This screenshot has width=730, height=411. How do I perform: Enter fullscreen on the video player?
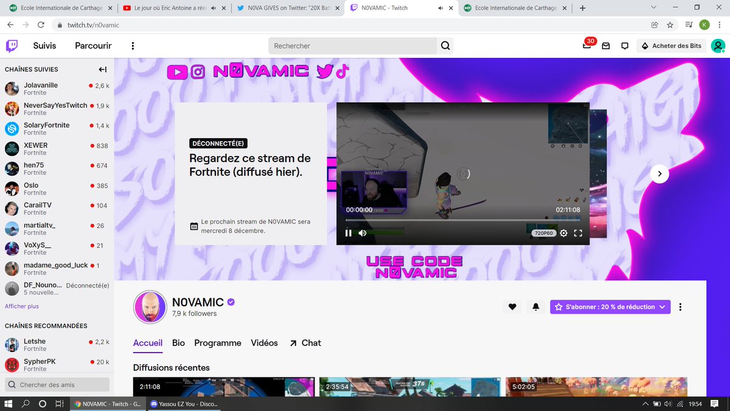point(578,233)
